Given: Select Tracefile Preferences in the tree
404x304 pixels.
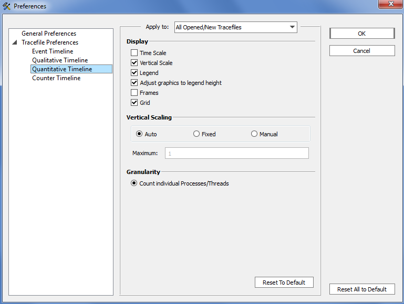Looking at the screenshot, I should point(50,42).
